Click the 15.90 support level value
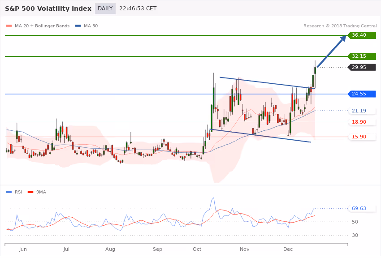The height and width of the screenshot is (258, 381). tap(359, 137)
